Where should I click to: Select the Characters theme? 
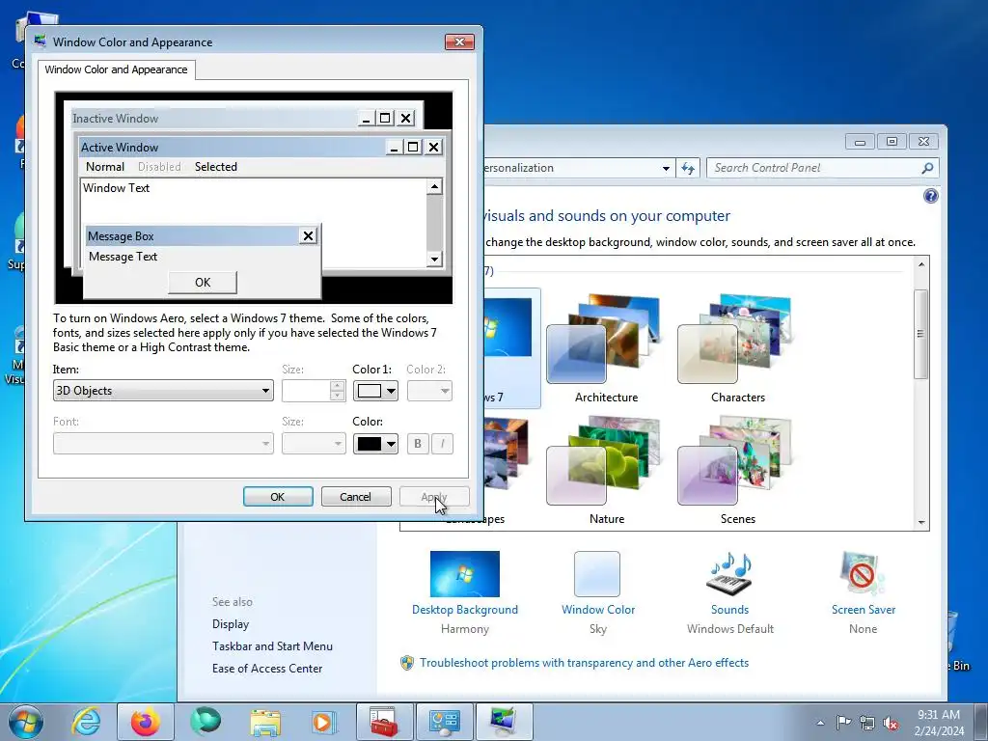737,349
